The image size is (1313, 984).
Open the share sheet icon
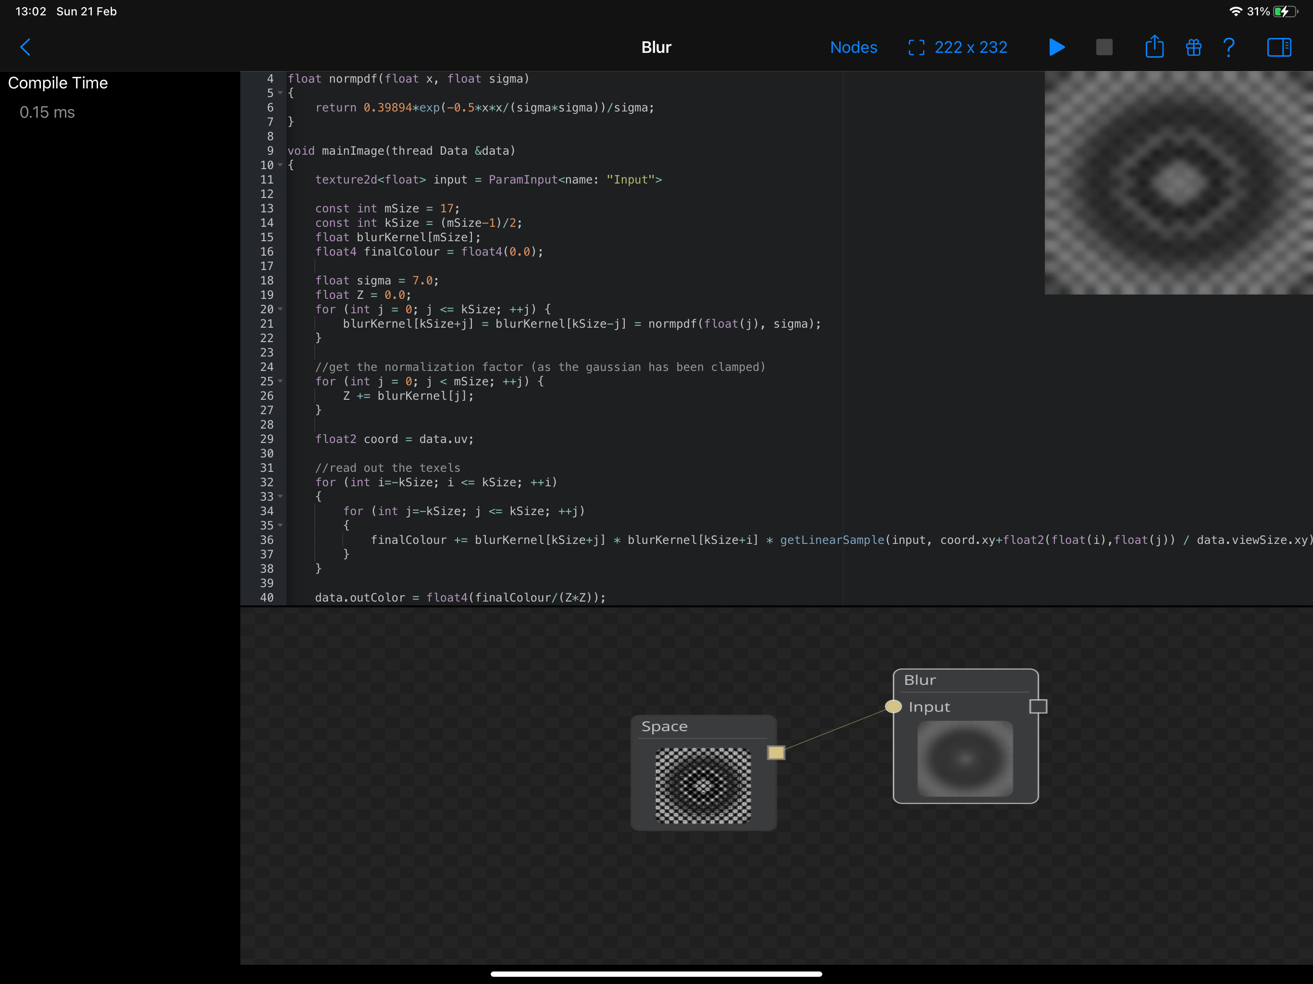[1154, 47]
